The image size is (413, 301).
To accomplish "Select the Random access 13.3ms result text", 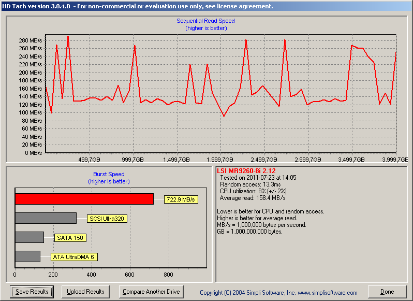I will coord(250,184).
